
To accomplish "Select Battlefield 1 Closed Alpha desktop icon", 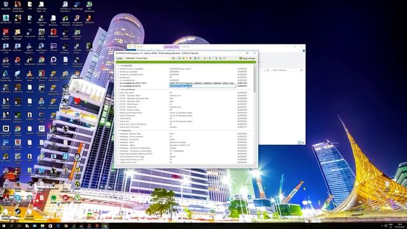I will [x=18, y=6].
